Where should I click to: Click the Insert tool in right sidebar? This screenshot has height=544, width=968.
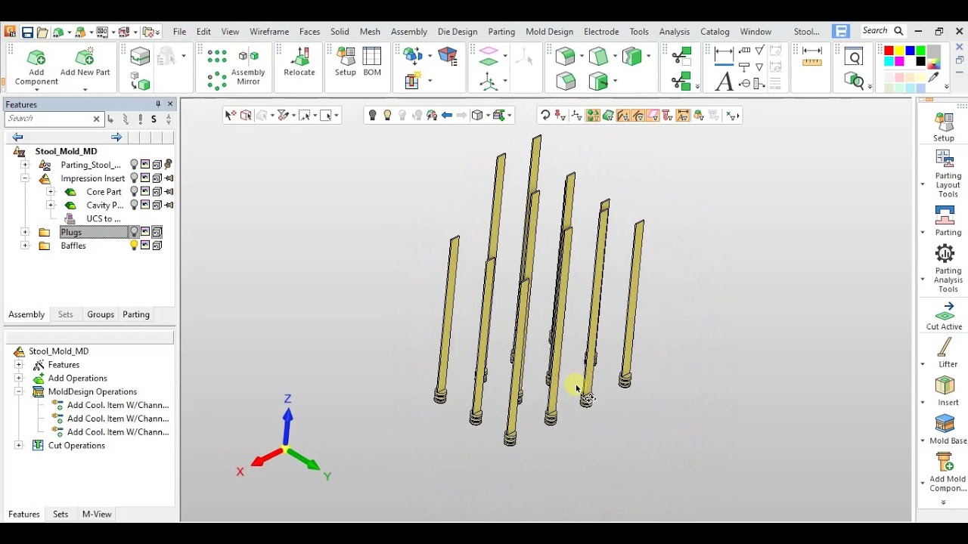click(x=945, y=391)
